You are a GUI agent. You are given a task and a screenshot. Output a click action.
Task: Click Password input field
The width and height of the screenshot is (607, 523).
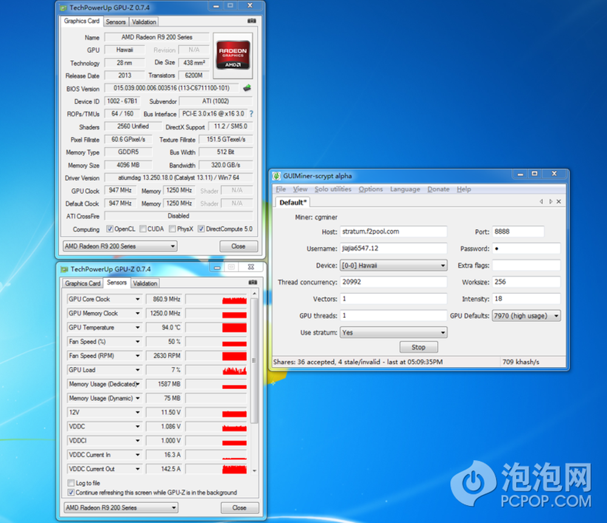tap(526, 248)
